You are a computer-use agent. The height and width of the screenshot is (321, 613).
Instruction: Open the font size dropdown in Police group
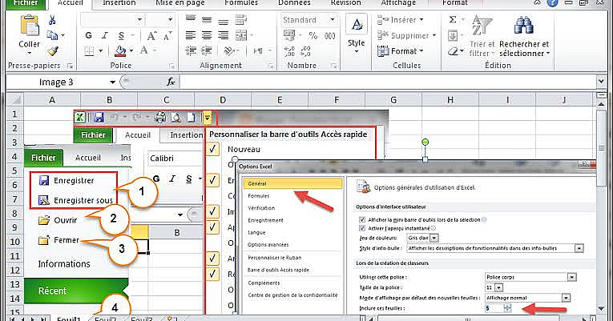170,19
